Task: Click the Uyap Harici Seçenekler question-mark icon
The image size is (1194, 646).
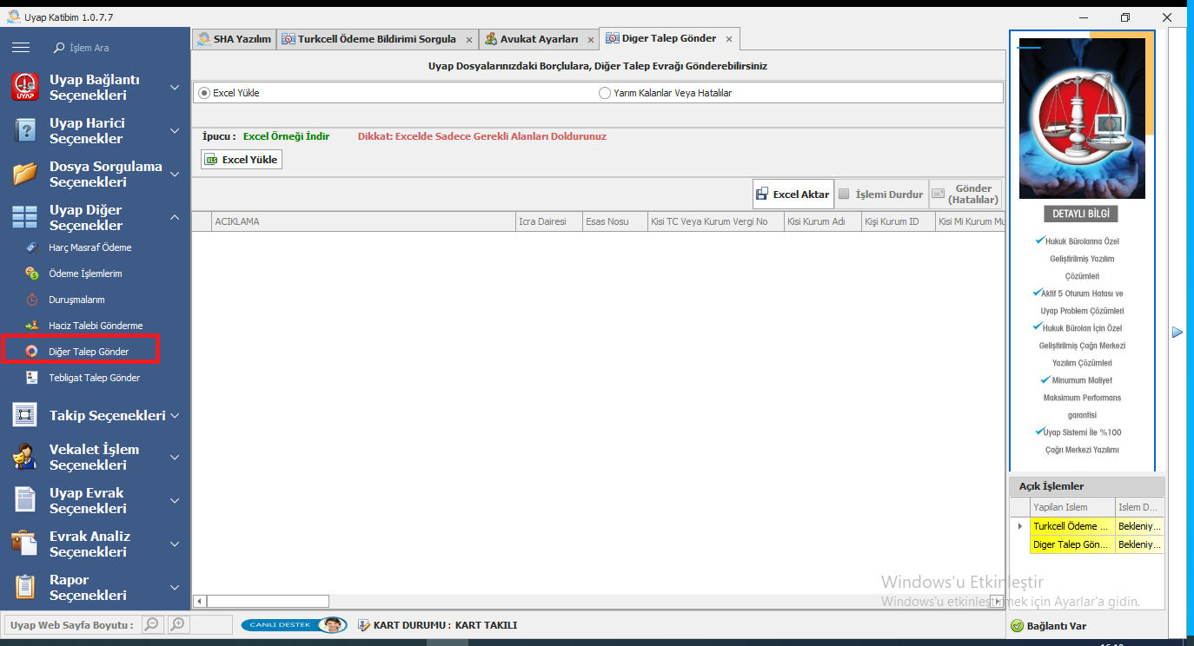Action: (24, 130)
